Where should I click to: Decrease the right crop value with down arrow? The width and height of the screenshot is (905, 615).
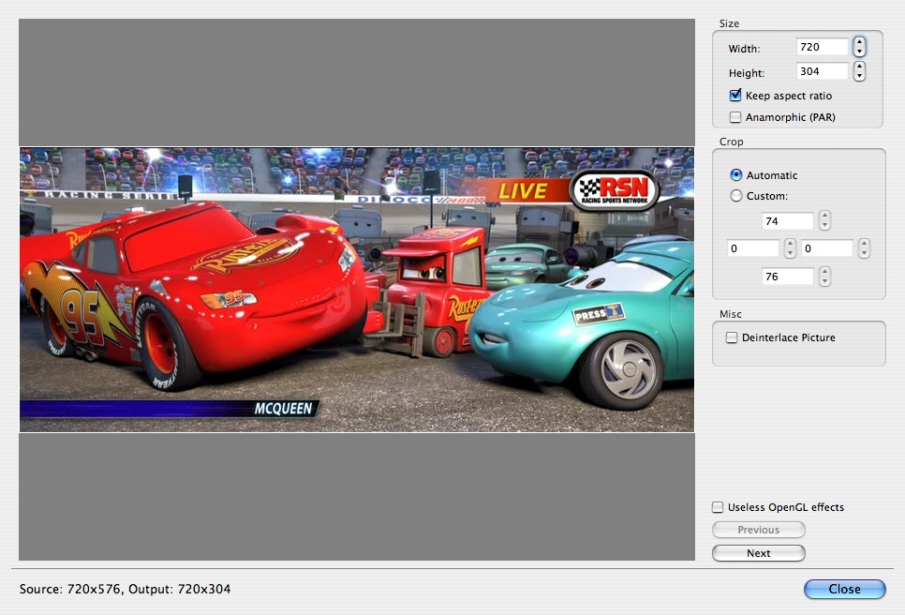tap(864, 253)
